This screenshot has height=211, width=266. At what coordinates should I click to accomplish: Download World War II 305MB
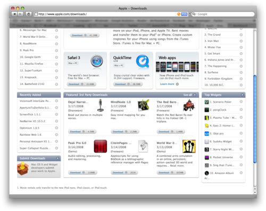pos(171,173)
